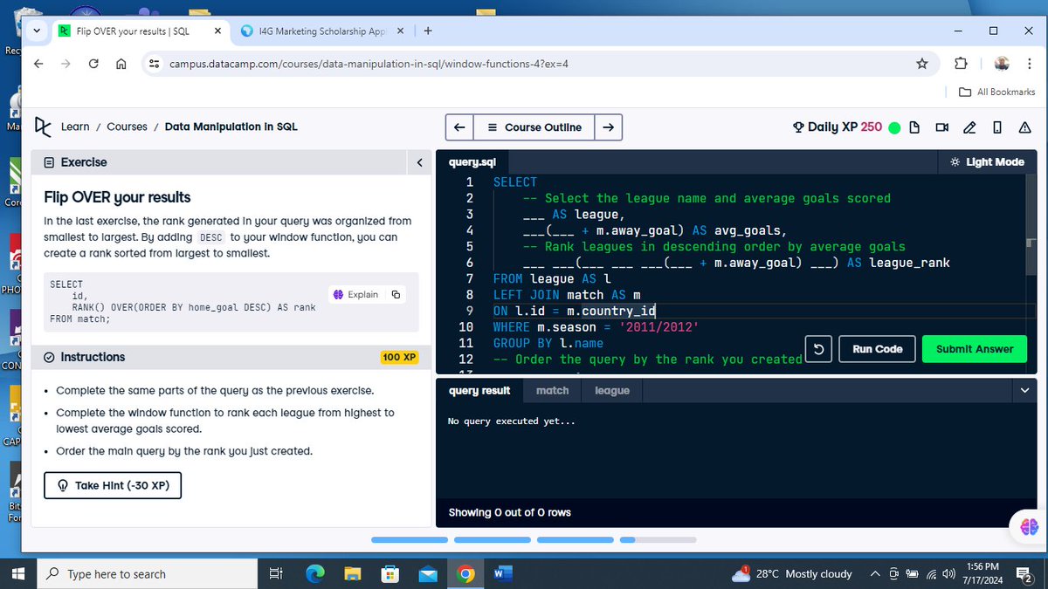Click the Learn breadcrumb link
Screen dimensions: 1048x589
pos(75,127)
